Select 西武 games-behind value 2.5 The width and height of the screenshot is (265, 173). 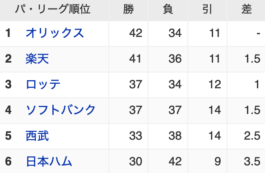tap(252, 136)
